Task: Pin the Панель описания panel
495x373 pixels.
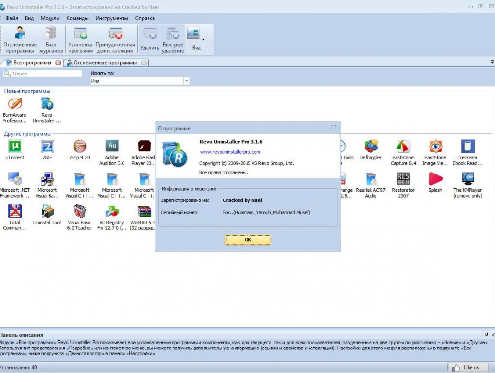Action: tap(486, 334)
